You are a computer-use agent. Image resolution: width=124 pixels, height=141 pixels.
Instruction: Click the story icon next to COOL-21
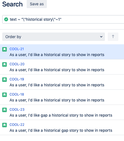4,49
